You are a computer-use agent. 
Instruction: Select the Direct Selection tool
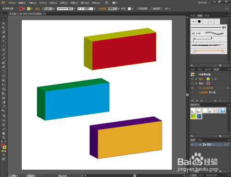pyautogui.click(x=4, y=24)
